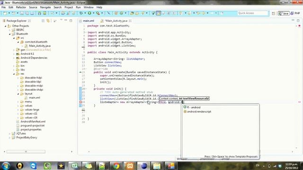The height and width of the screenshot is (170, 303).
Task: Click the Quick Access search field
Action: (x=253, y=13)
